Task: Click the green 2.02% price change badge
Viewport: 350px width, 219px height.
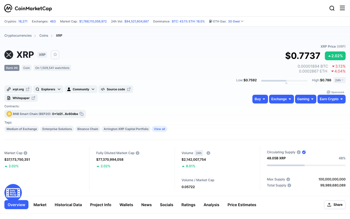Action: pos(335,56)
